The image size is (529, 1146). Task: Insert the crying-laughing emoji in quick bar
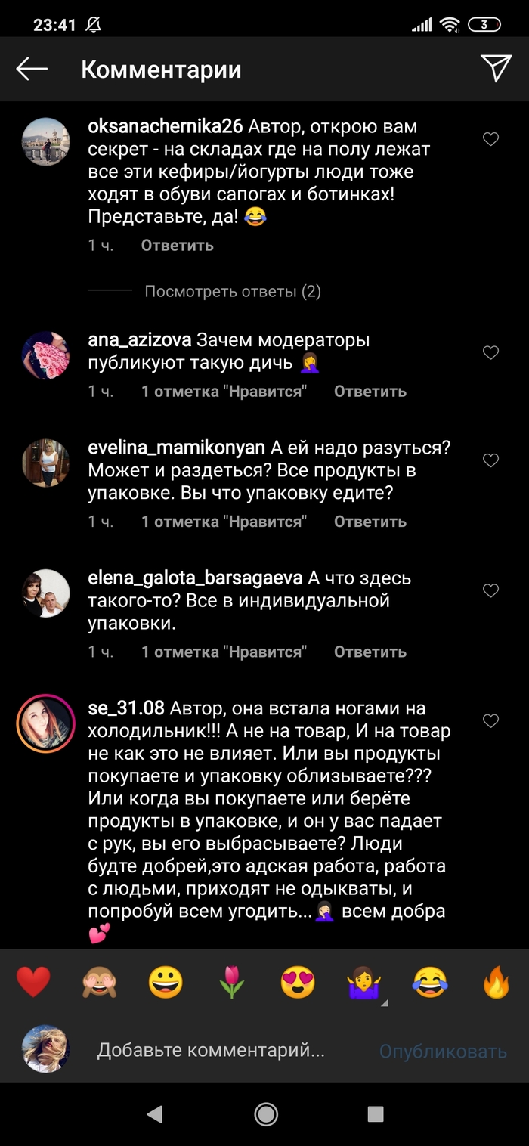(430, 983)
